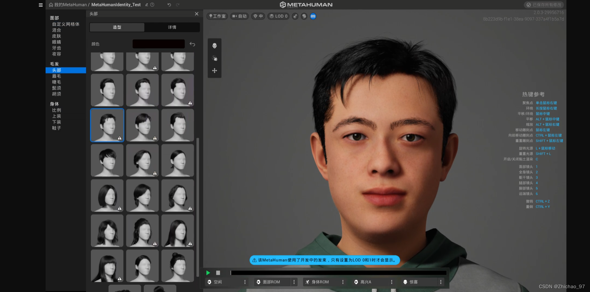Select 眉毛 in the left sidebar
This screenshot has height=292, width=590.
56,76
